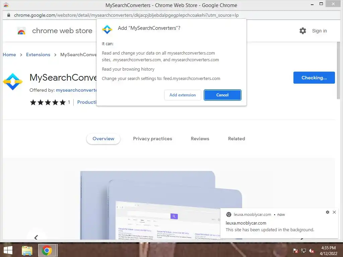The image size is (343, 257).
Task: Cancel the extension install dialog
Action: pyautogui.click(x=222, y=95)
